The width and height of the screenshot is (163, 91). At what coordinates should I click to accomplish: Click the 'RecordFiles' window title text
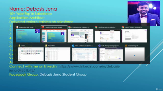pos(51,46)
